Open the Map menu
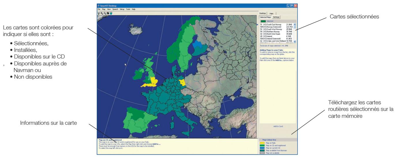The height and width of the screenshot is (157, 396). click(104, 10)
